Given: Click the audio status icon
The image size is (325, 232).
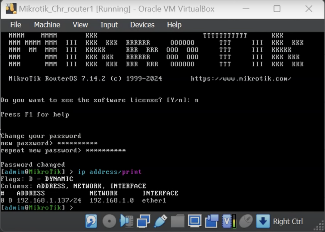Looking at the screenshot, I should point(126,221).
